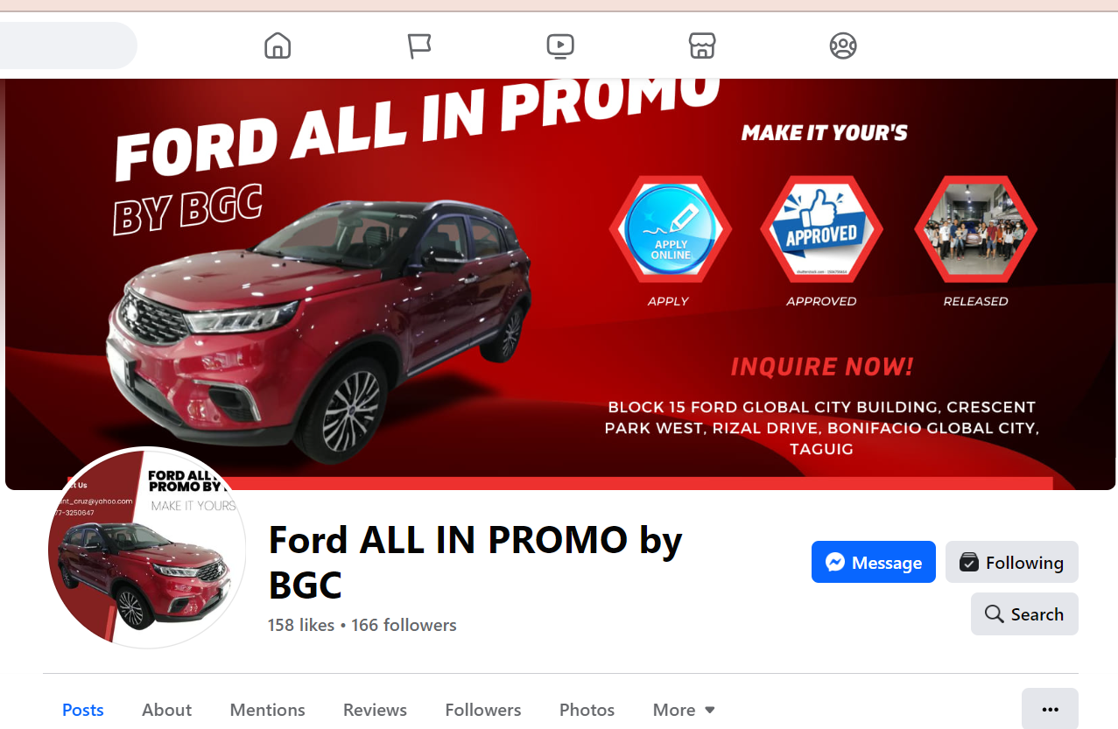Screen dimensions: 1118x729
Task: Select the Posts tab
Action: pyautogui.click(x=83, y=710)
